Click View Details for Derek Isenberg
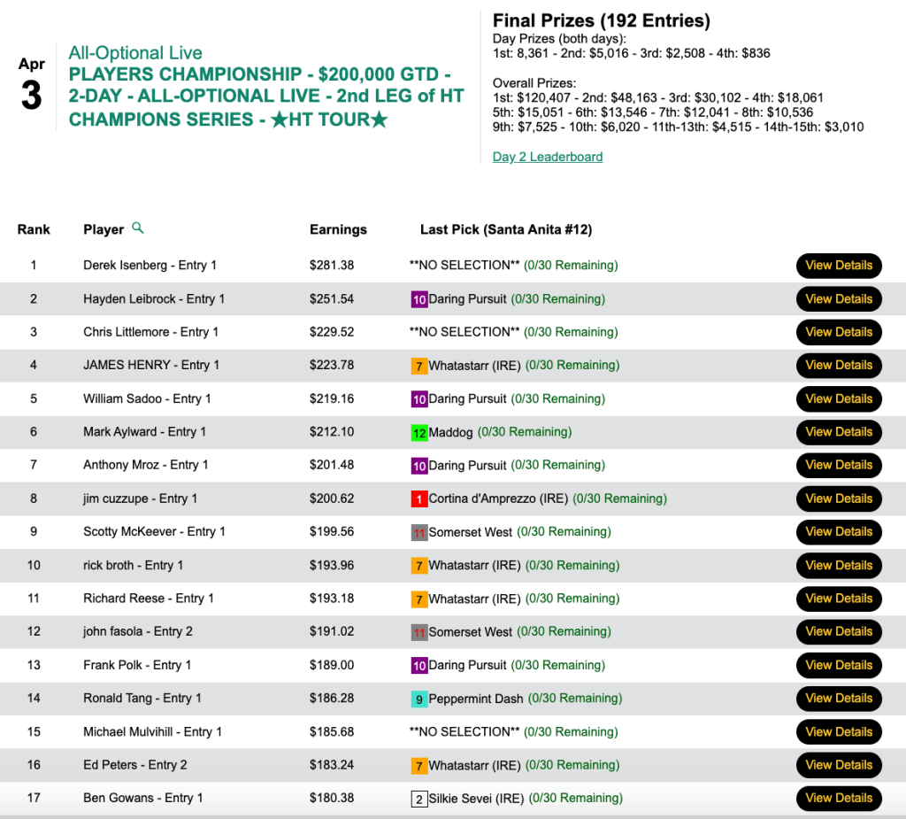The image size is (906, 819). (838, 266)
